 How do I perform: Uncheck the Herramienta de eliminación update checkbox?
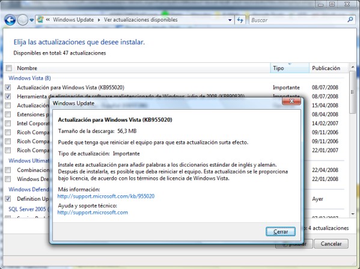[x=8, y=96]
